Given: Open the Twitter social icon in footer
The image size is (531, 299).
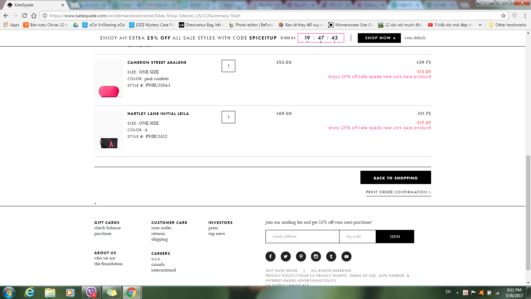Looking at the screenshot, I should click(x=286, y=256).
